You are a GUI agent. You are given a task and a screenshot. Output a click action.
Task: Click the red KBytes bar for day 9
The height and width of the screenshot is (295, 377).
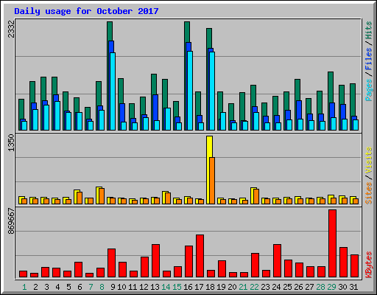(x=111, y=263)
